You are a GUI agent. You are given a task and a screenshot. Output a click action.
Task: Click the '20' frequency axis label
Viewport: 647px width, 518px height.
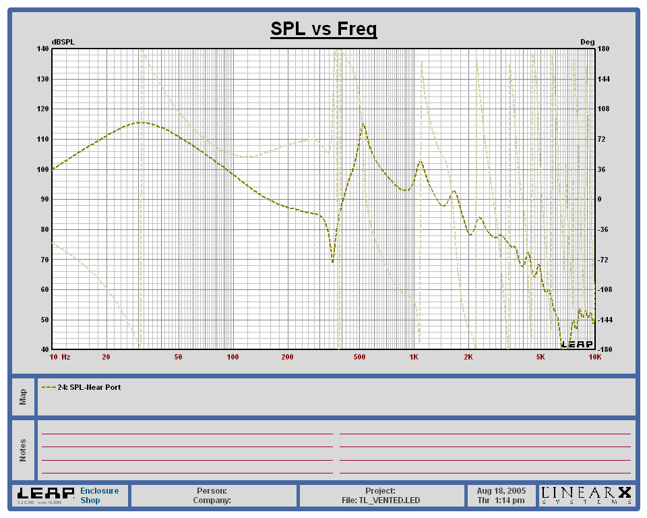(106, 357)
